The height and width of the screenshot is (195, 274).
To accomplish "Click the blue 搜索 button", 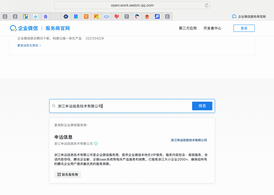I will click(202, 106).
